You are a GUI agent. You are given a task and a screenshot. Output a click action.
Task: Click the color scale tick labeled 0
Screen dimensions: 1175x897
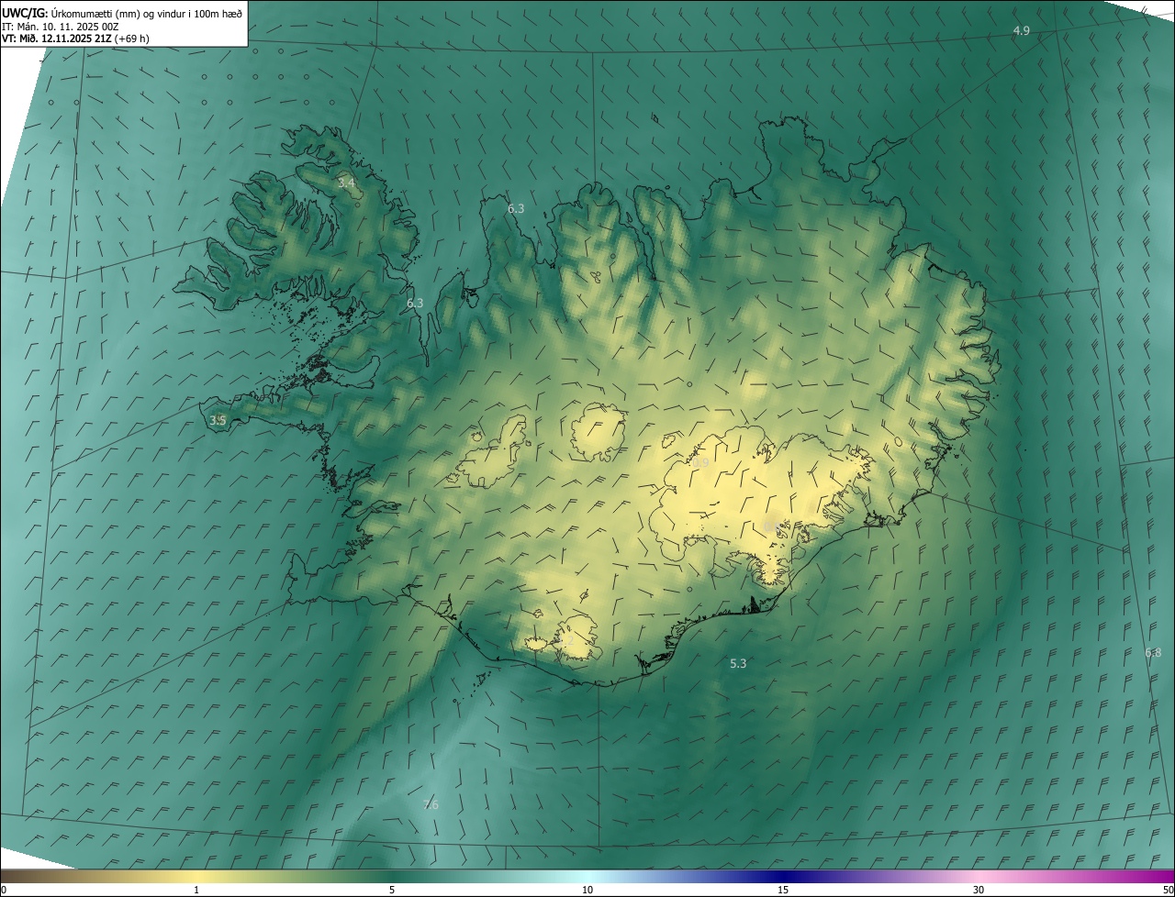point(4,891)
